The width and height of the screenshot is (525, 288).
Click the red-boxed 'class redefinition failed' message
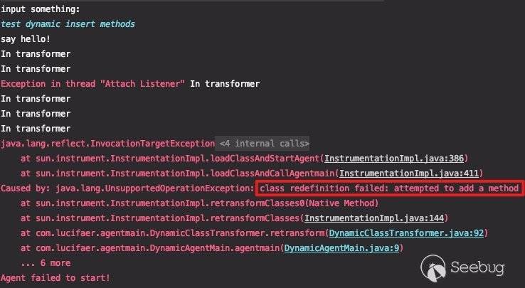coord(389,188)
